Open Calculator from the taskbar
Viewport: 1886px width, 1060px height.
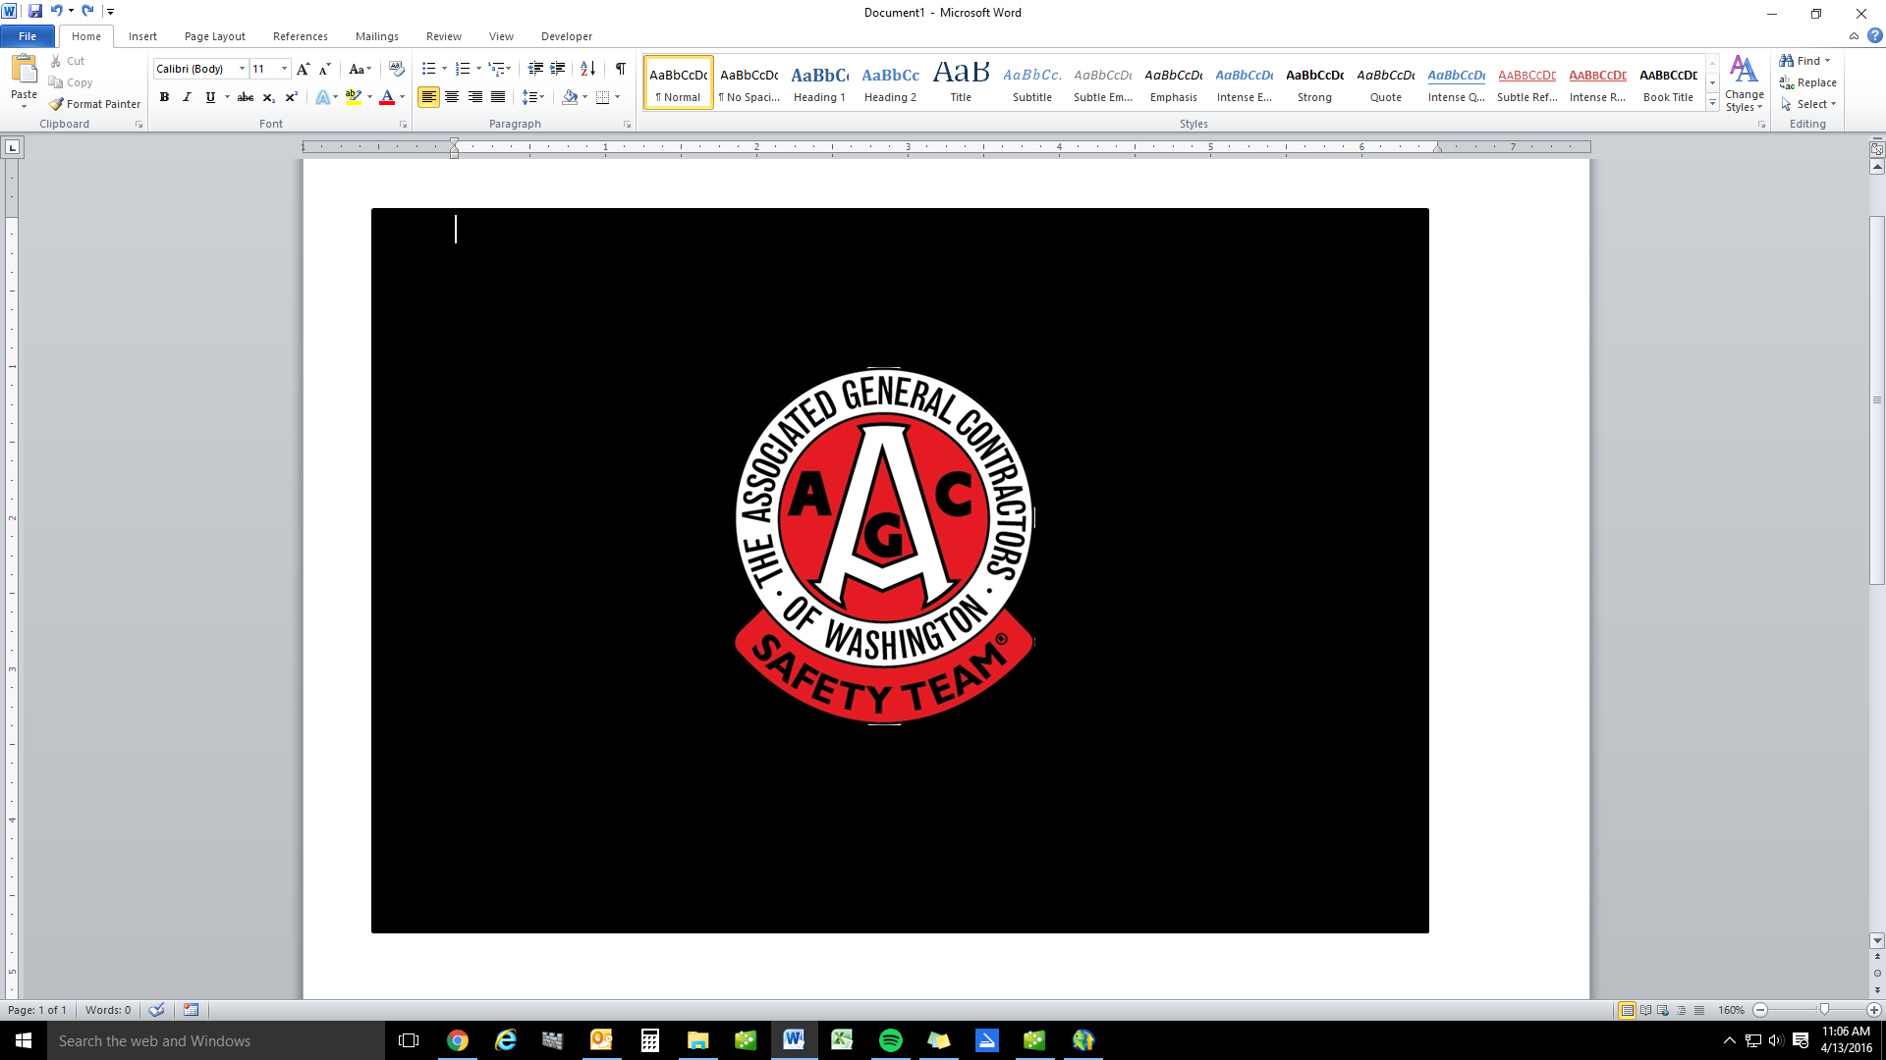[650, 1040]
